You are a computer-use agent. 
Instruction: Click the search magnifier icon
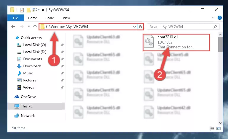click(x=215, y=27)
